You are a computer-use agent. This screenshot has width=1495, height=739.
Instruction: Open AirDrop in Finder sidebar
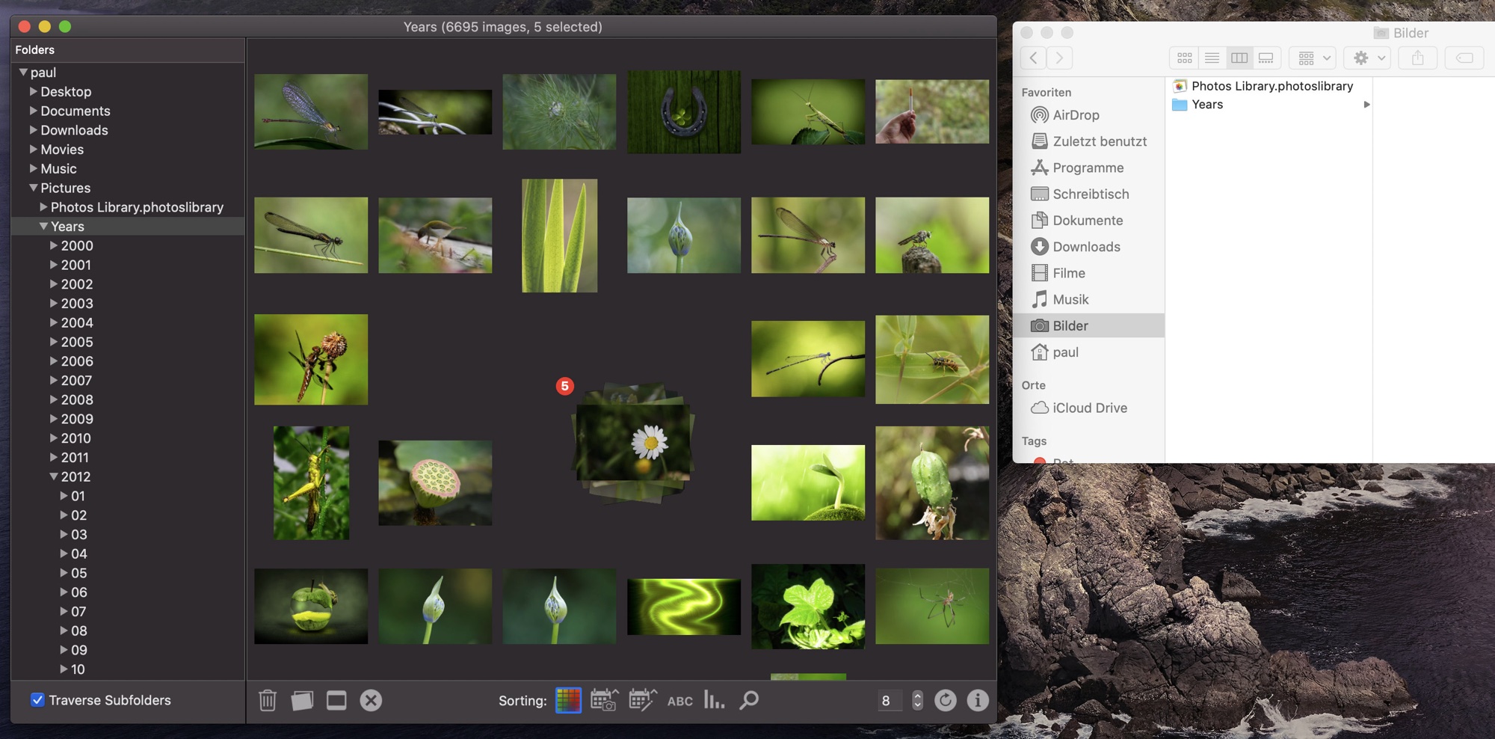click(1076, 115)
